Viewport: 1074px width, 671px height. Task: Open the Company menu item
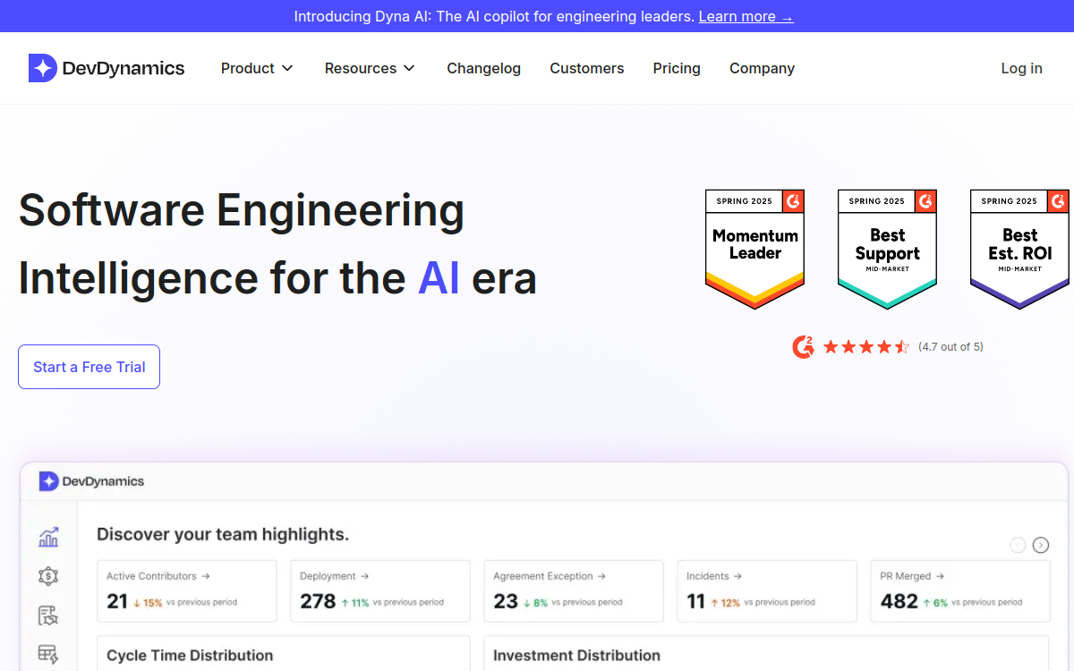click(x=762, y=68)
